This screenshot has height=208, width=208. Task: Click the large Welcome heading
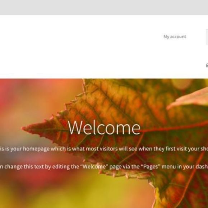(104, 127)
